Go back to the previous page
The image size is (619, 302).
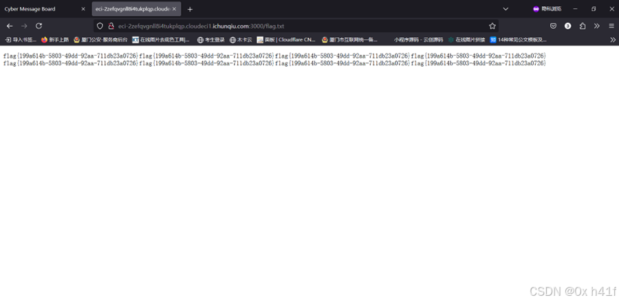(x=10, y=26)
